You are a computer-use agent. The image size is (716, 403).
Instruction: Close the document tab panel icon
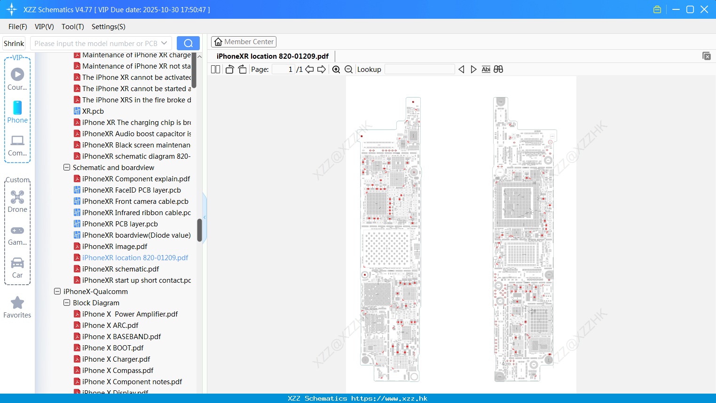[x=707, y=56]
